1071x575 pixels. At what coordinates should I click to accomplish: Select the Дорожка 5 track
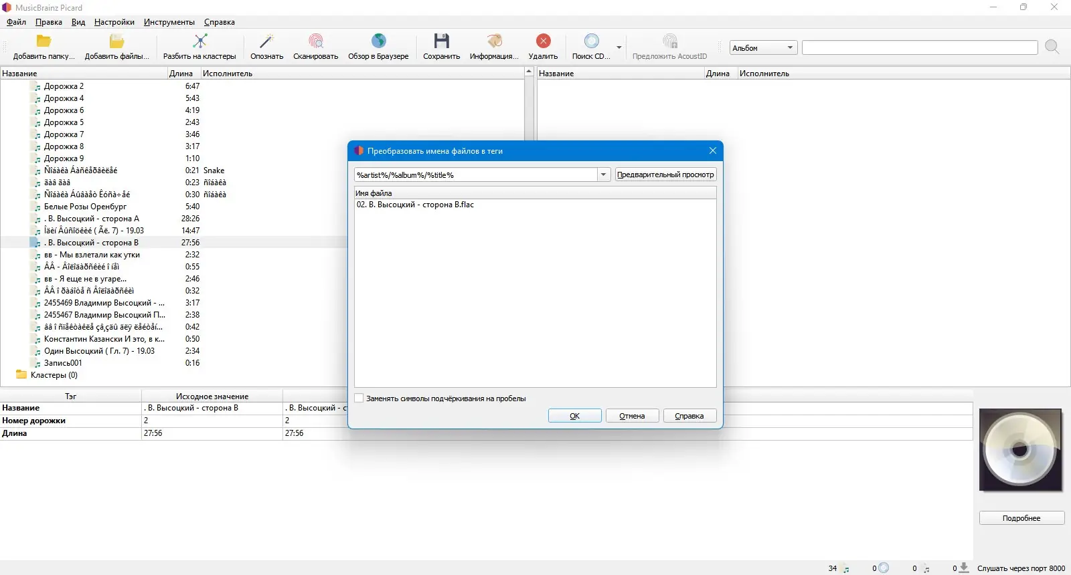pyautogui.click(x=64, y=122)
